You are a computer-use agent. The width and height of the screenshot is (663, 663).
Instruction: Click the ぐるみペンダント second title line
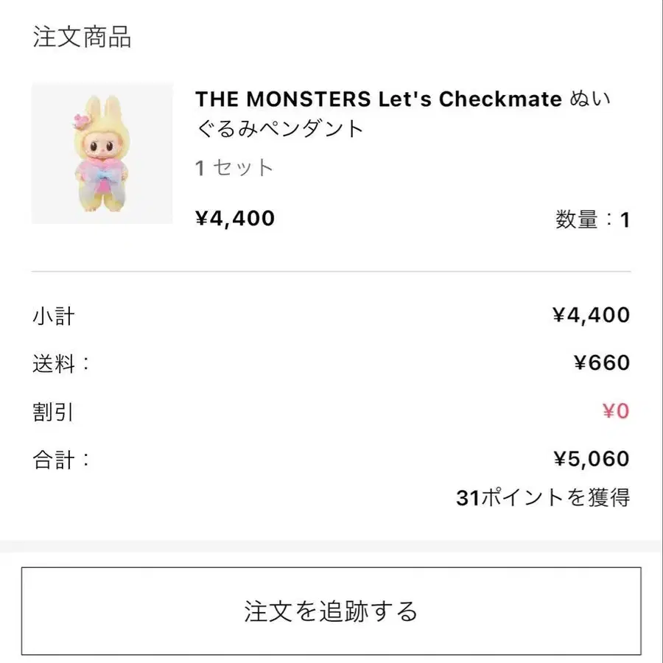280,129
